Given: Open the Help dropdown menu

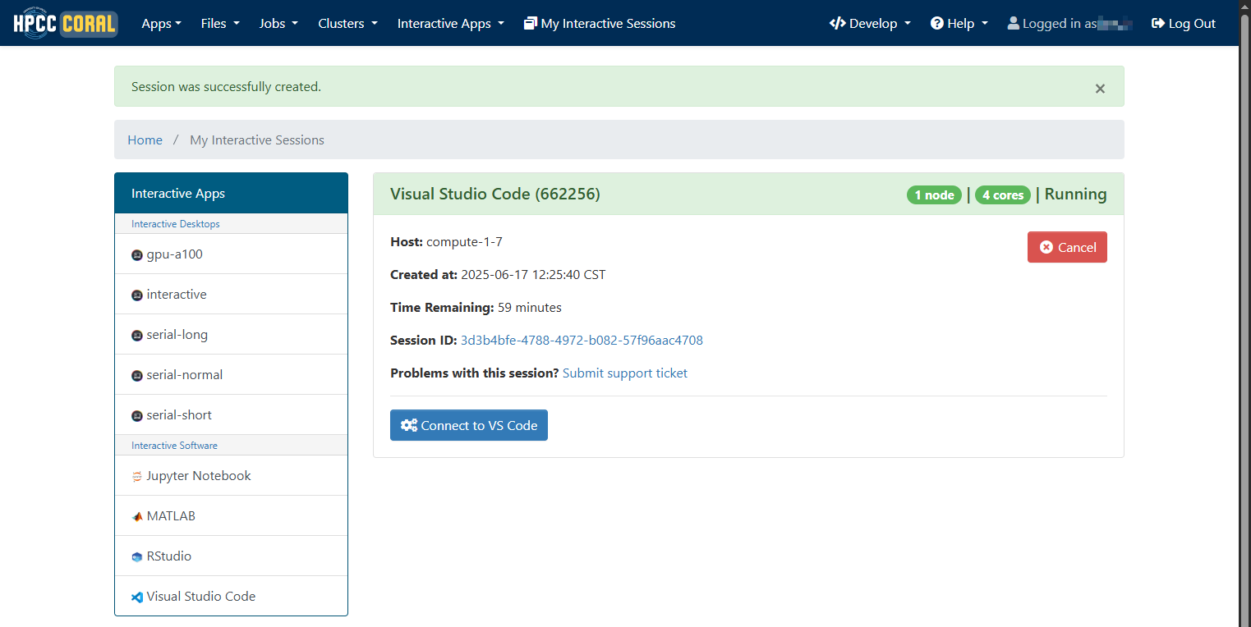Looking at the screenshot, I should coord(959,23).
